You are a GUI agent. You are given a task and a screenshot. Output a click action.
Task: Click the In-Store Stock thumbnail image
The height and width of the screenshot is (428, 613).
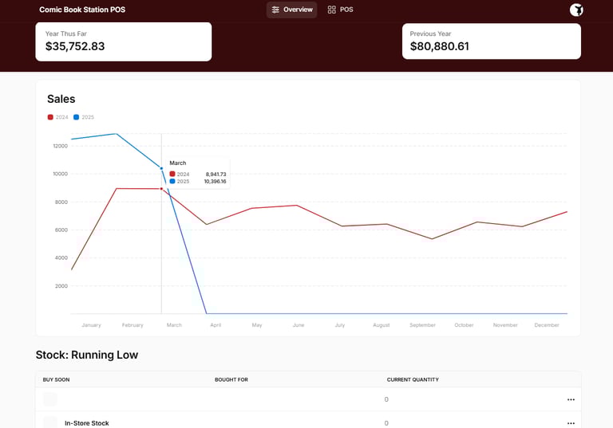tap(50, 422)
